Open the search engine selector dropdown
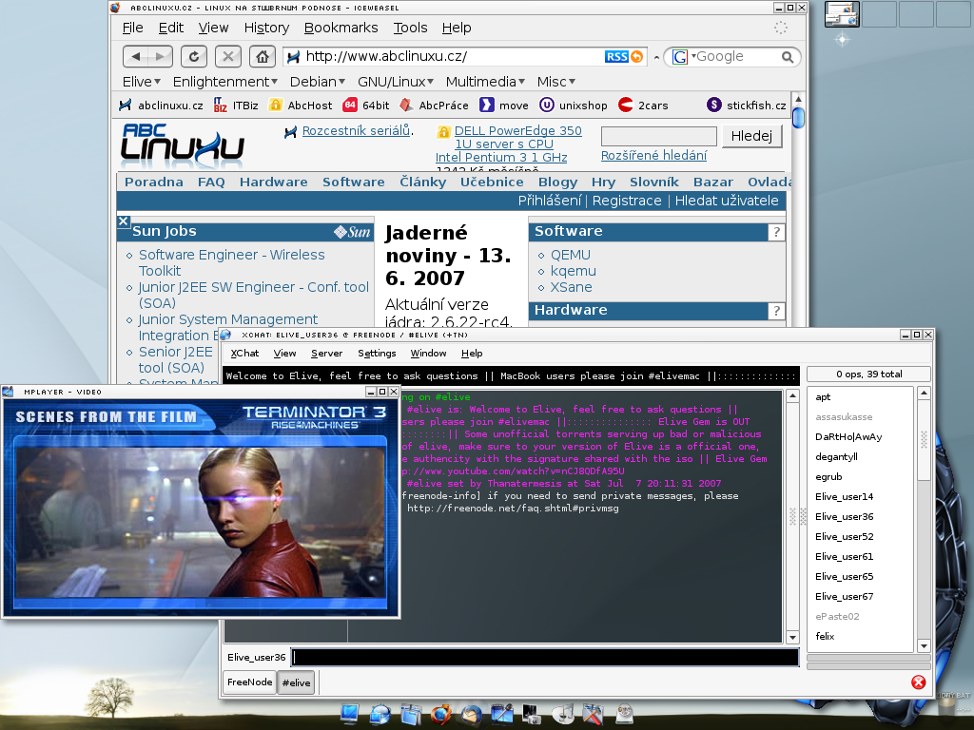 tap(683, 57)
